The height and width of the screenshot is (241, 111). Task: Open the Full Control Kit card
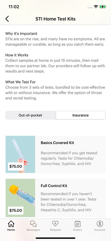coord(56,198)
